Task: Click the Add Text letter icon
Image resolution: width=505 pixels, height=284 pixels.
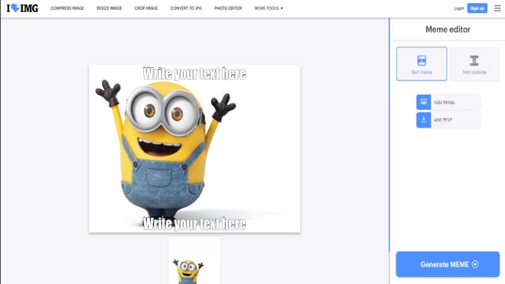Action: 424,120
